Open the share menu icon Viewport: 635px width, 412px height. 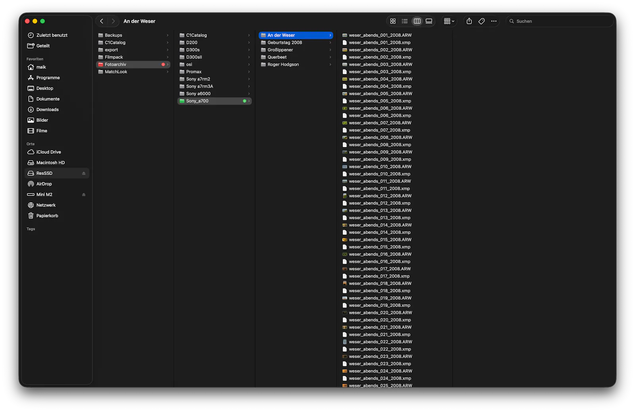[x=469, y=21]
